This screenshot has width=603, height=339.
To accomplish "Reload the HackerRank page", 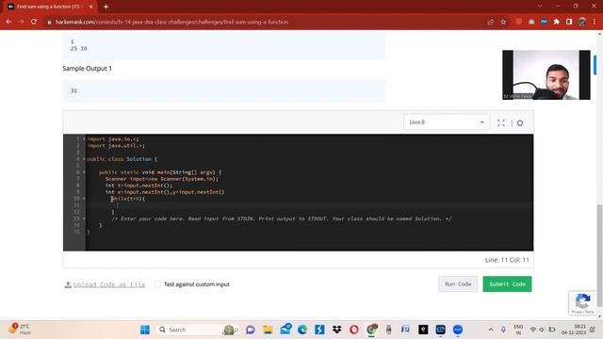I will point(34,22).
